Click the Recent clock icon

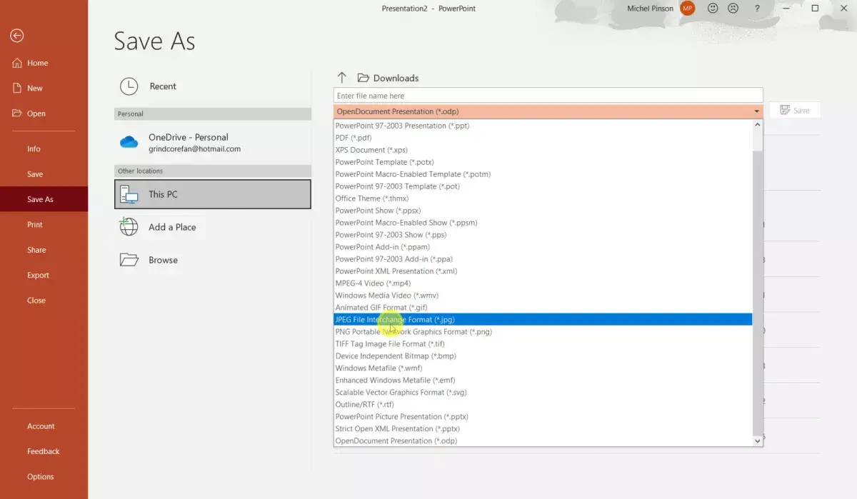pyautogui.click(x=129, y=86)
